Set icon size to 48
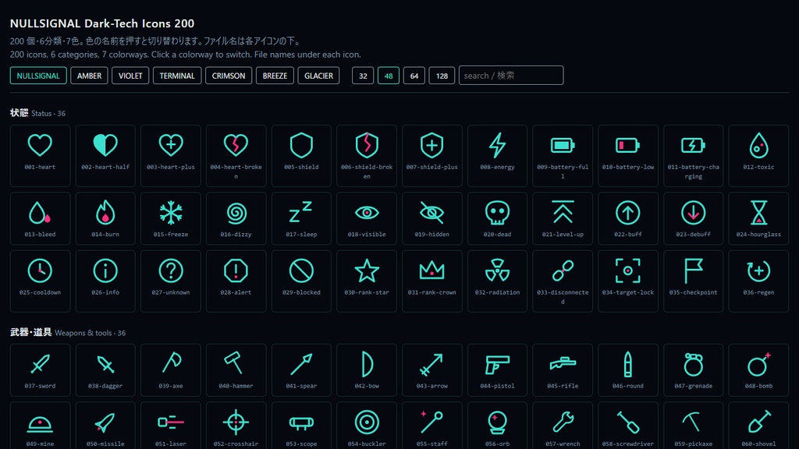Screen dimensions: 799x449 [389, 76]
